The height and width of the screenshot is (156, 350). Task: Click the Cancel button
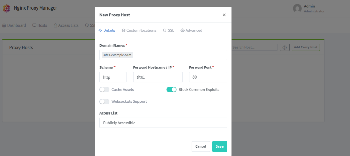tap(201, 146)
